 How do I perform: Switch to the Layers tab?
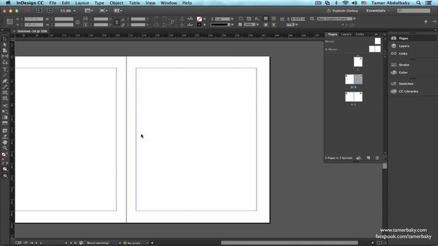(346, 34)
